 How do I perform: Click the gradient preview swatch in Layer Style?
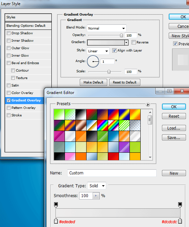tap(106, 42)
